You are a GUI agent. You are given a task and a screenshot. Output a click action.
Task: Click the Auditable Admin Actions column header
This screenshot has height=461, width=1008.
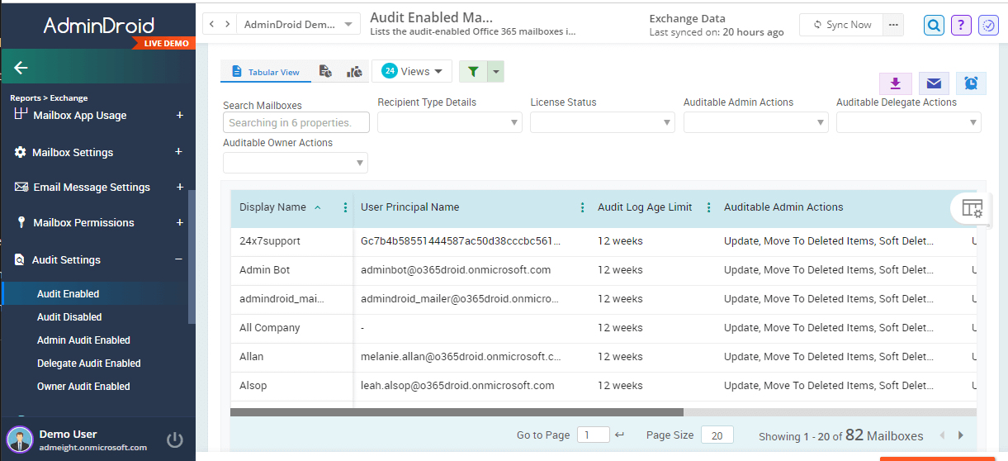pyautogui.click(x=783, y=207)
